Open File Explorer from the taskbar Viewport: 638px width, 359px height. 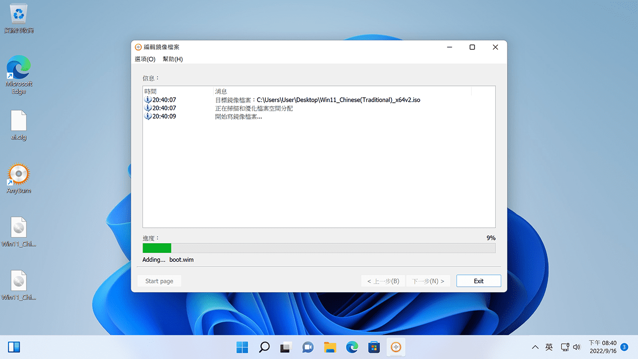[329, 347]
